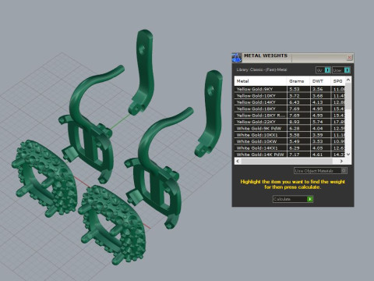Click the 2.56 DWT cell
The image size is (374, 281).
tap(320, 89)
